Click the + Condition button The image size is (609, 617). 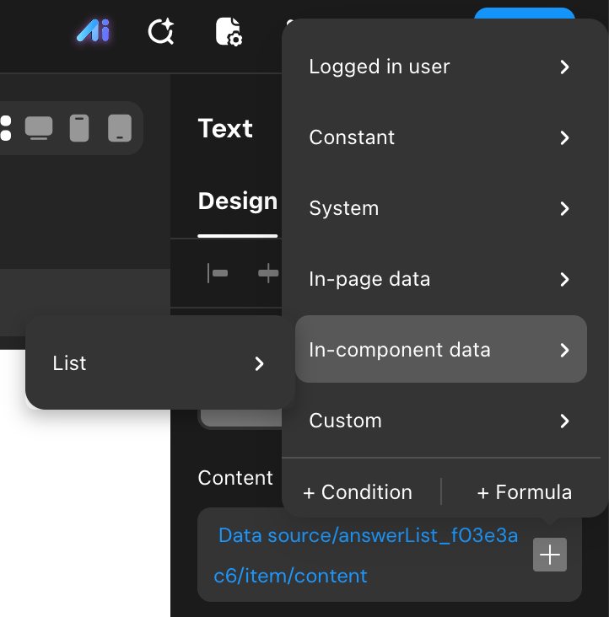358,492
